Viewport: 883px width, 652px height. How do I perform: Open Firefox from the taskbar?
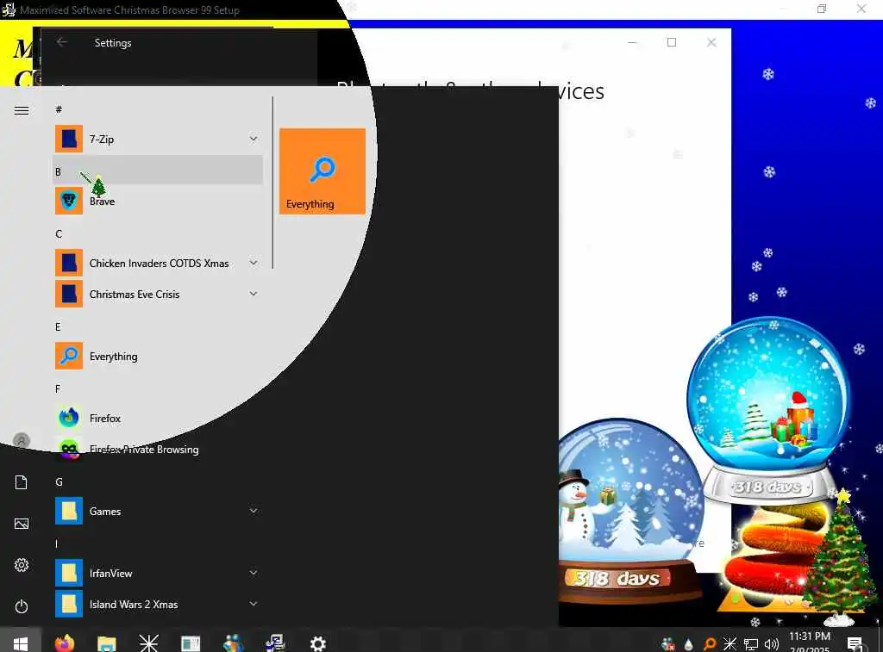[65, 643]
